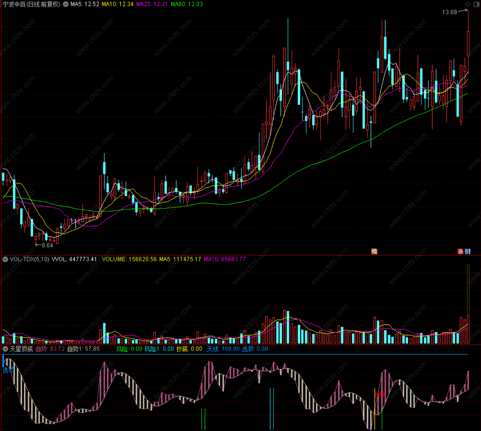
Task: Click the 宁波中百(日线,前复权) chart title
Action: click(x=32, y=4)
